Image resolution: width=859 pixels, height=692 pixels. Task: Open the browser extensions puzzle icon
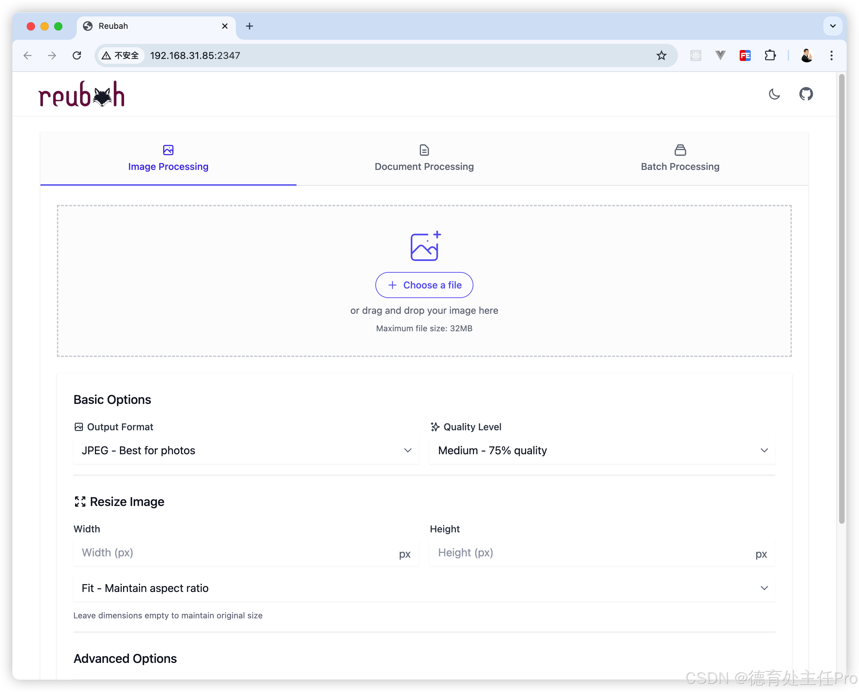(x=770, y=55)
